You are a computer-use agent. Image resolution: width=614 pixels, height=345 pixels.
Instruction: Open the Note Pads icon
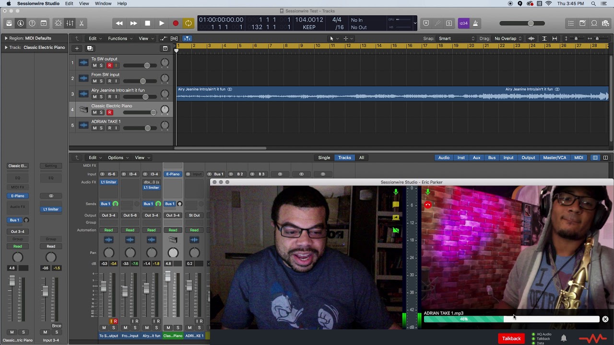click(x=582, y=23)
